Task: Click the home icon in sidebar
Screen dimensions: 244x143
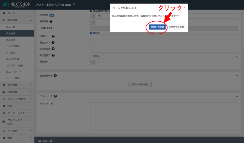Action: coord(4,13)
